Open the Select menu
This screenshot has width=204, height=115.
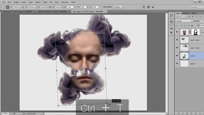click(38, 2)
